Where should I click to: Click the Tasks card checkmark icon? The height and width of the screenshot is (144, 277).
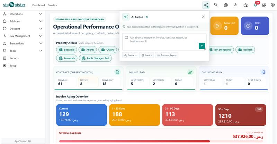248,26
